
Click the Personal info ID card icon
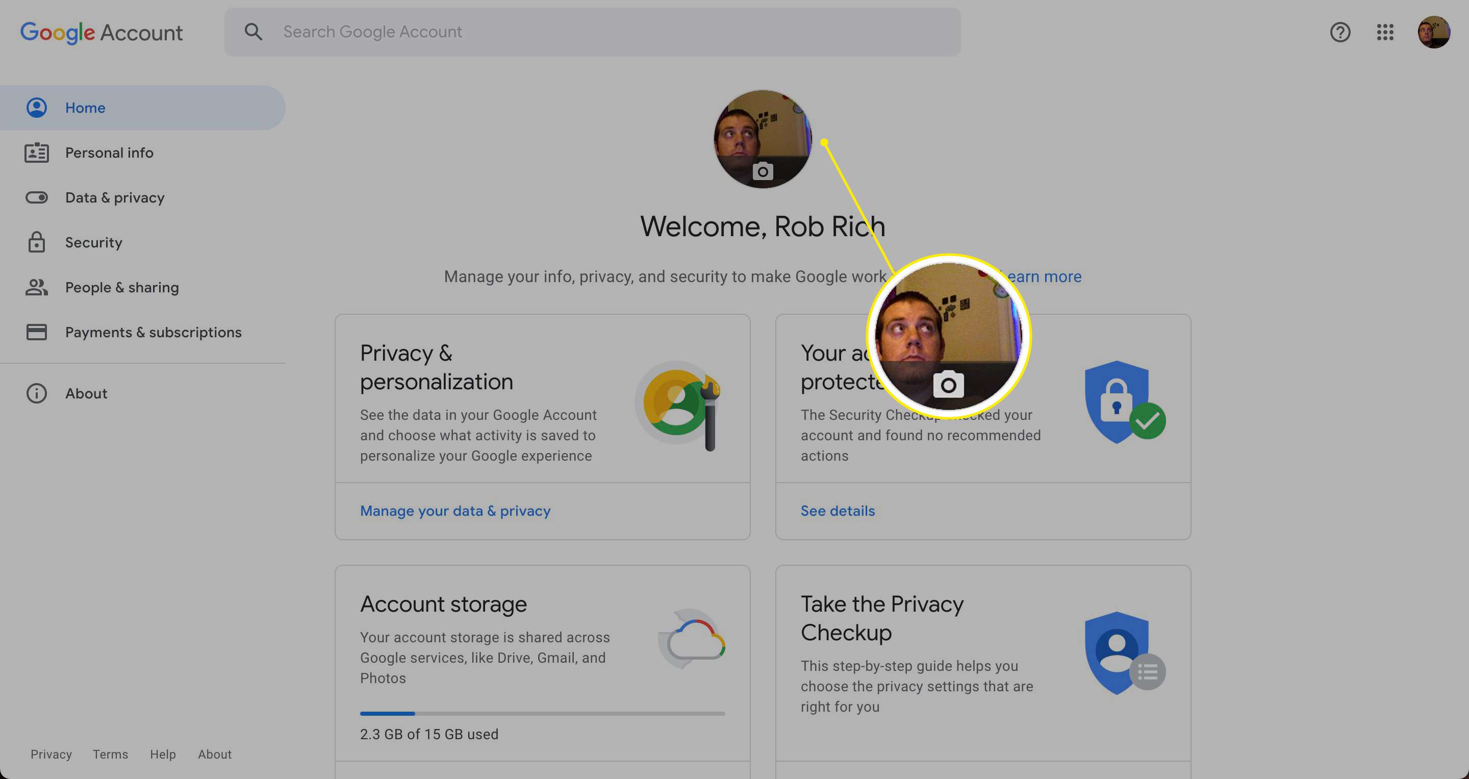tap(37, 153)
